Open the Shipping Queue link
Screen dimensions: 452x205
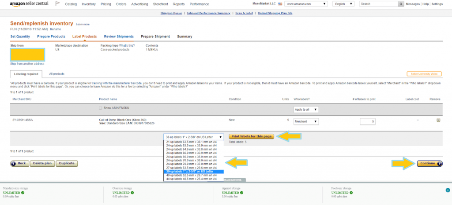(x=171, y=13)
